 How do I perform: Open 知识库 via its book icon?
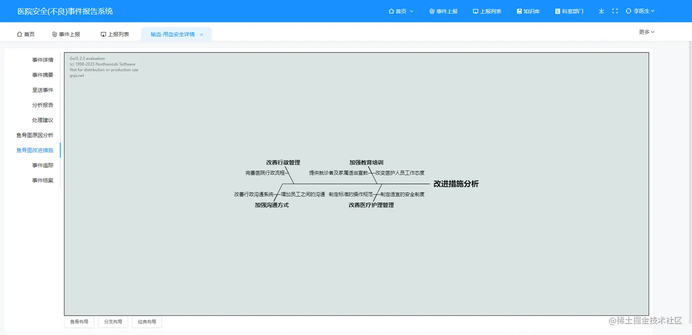point(519,11)
